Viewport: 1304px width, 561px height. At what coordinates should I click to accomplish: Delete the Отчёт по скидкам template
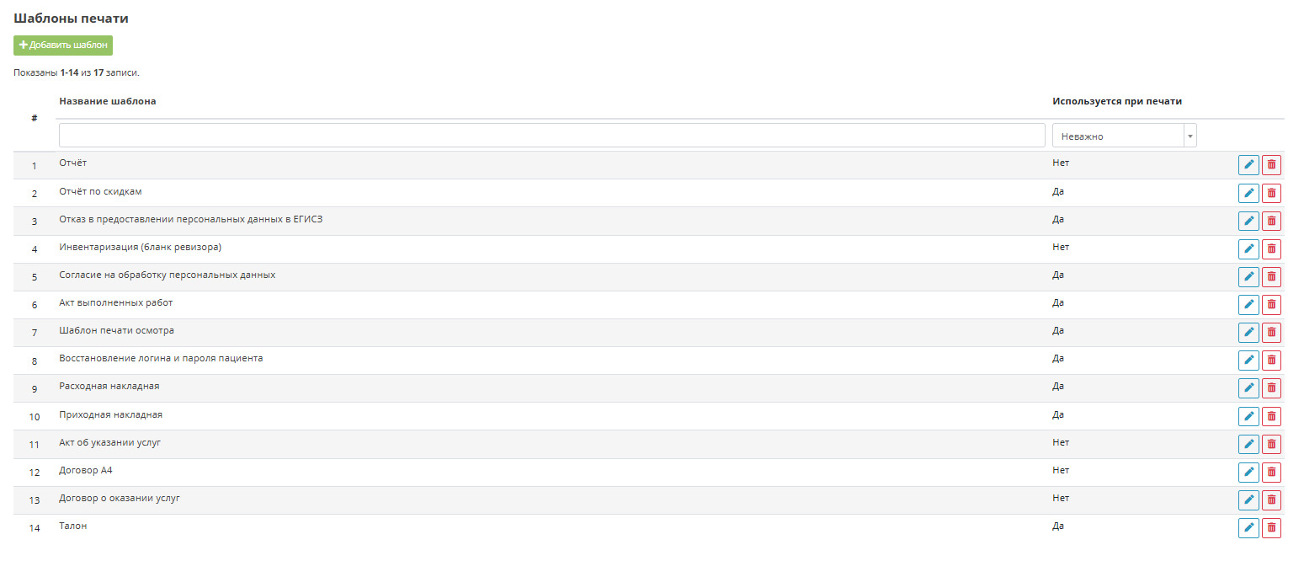click(x=1271, y=193)
